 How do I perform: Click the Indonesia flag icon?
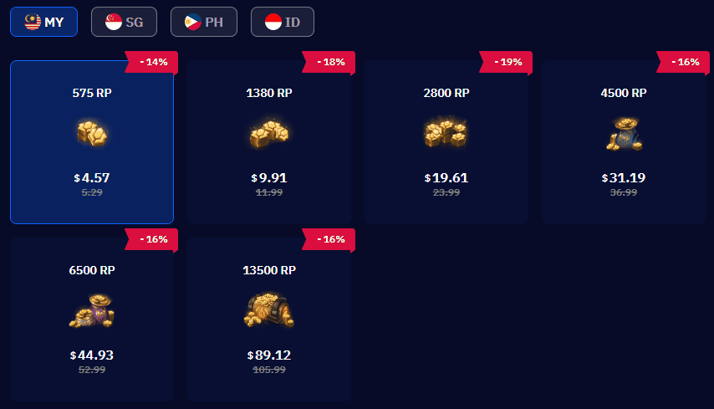[x=273, y=22]
